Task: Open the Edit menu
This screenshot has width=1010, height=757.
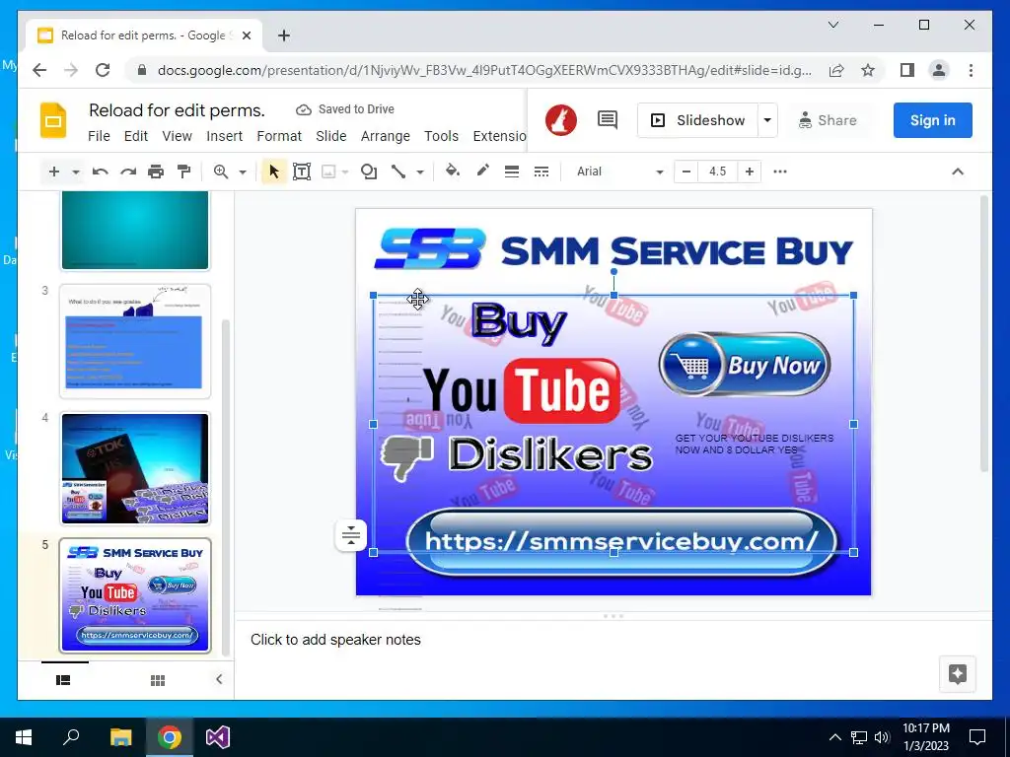Action: (x=136, y=136)
